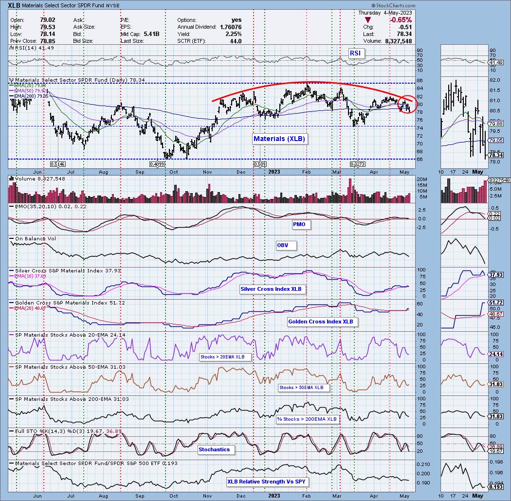Click the 78.34 last price tag in zoom panel

pyautogui.click(x=496, y=156)
